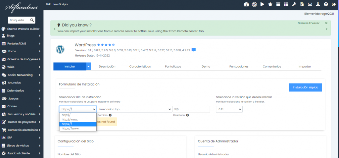Choose https://www. protocol option
The image size is (339, 158).
(78, 128)
